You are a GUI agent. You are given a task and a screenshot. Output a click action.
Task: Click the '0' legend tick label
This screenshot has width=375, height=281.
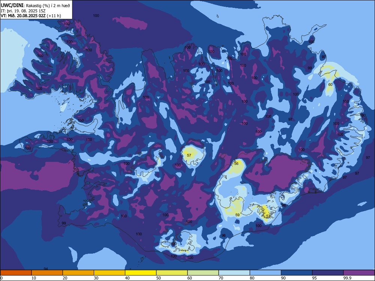[1, 278]
